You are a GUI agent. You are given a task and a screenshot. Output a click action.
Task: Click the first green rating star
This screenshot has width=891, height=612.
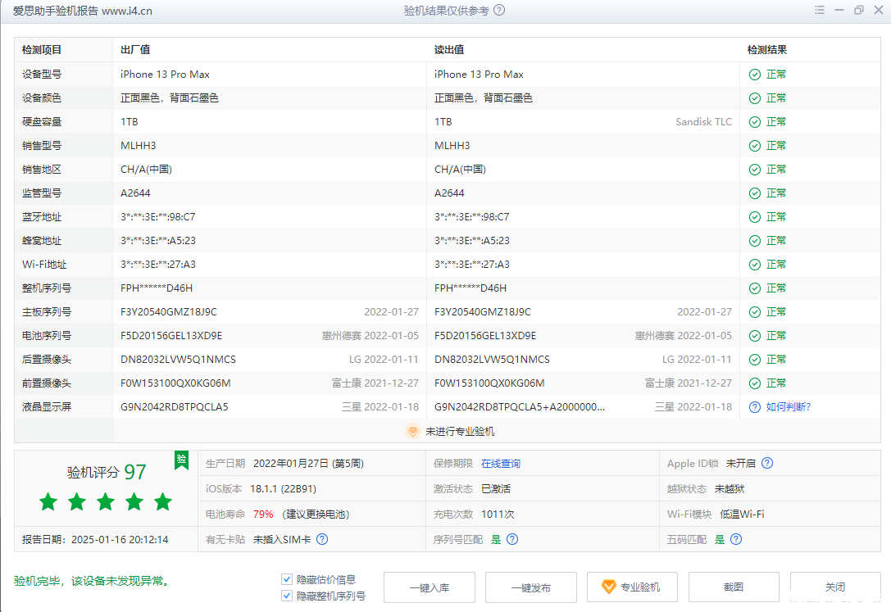point(48,502)
